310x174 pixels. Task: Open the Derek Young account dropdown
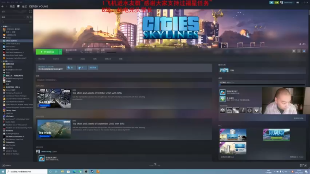tap(289, 3)
